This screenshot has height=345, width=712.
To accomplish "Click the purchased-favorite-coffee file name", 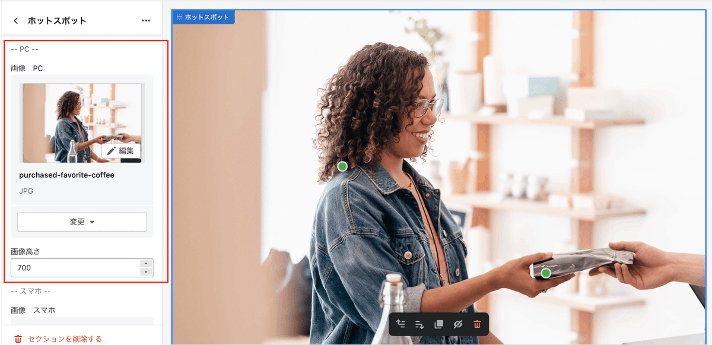I will click(x=66, y=175).
